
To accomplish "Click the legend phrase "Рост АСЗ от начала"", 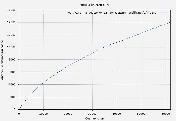I will point(80,13).
